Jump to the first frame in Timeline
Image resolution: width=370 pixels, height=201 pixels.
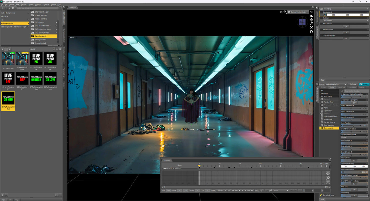click(233, 190)
